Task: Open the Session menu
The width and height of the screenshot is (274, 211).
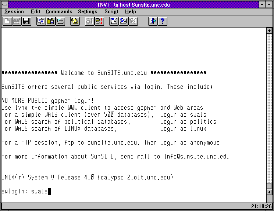Action: point(14,12)
